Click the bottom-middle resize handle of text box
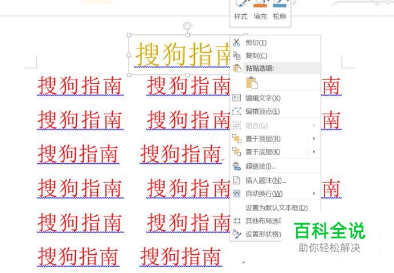The width and height of the screenshot is (394, 273). click(x=187, y=75)
